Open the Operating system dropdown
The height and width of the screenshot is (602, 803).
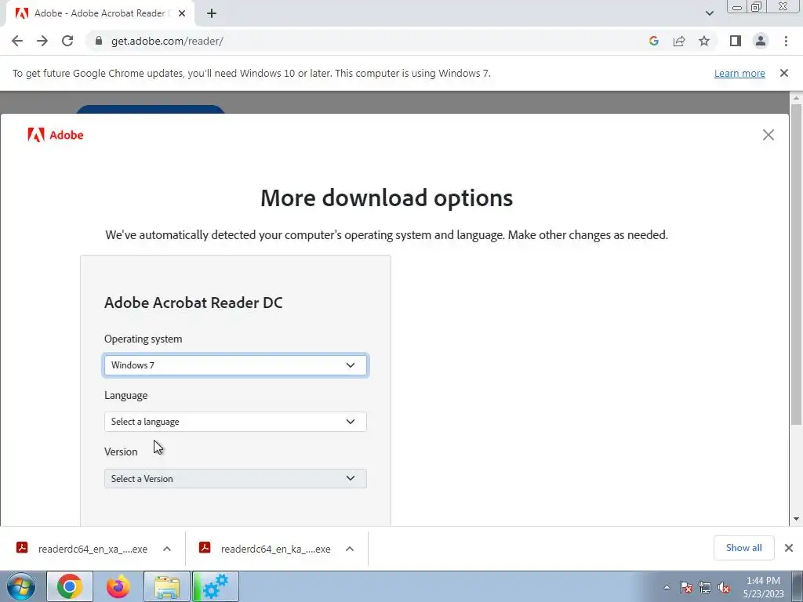point(235,365)
